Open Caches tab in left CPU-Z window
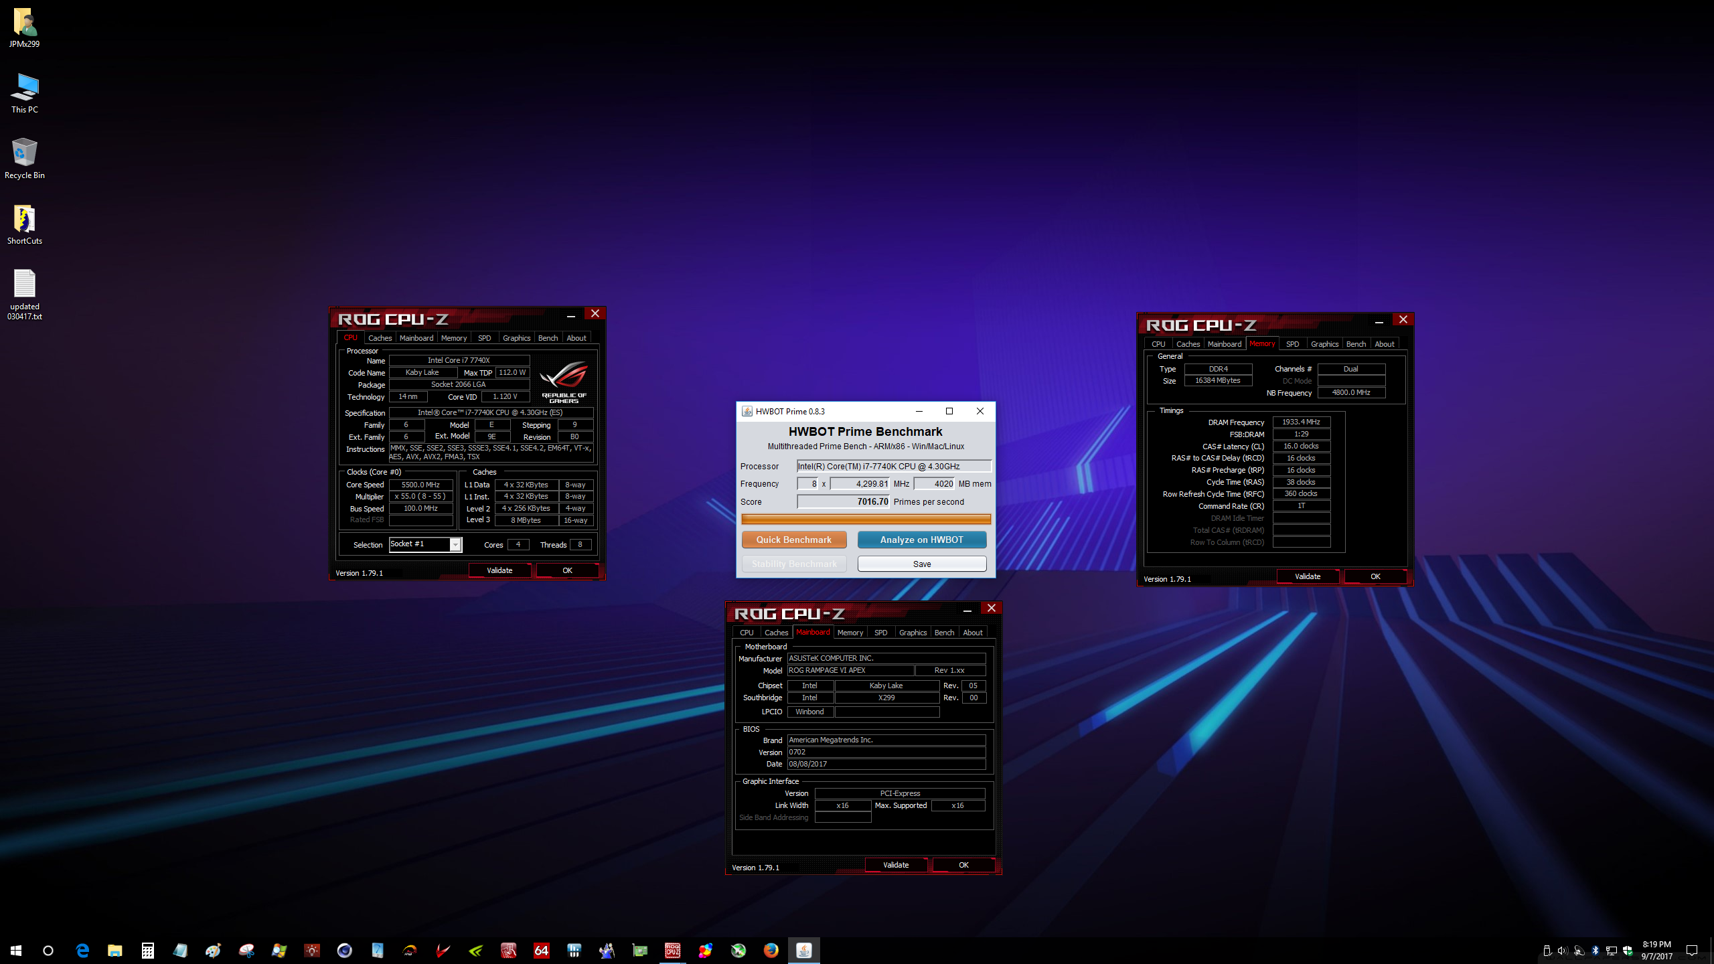 (x=380, y=338)
